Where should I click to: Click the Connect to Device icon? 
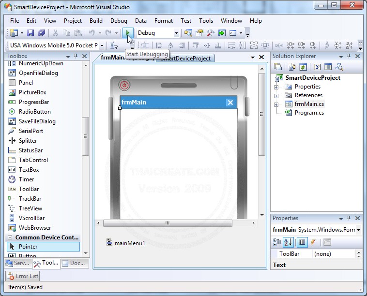[x=114, y=45]
